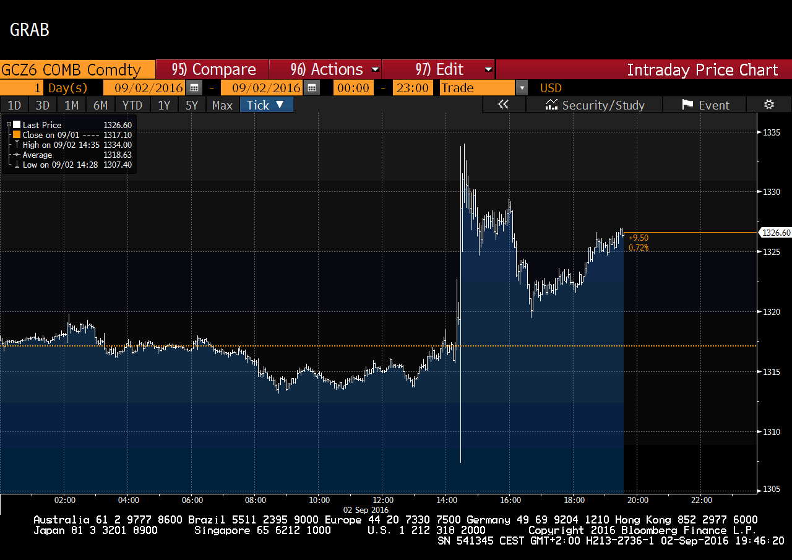
Task: Open the Security/Study chart icon button
Action: click(594, 105)
